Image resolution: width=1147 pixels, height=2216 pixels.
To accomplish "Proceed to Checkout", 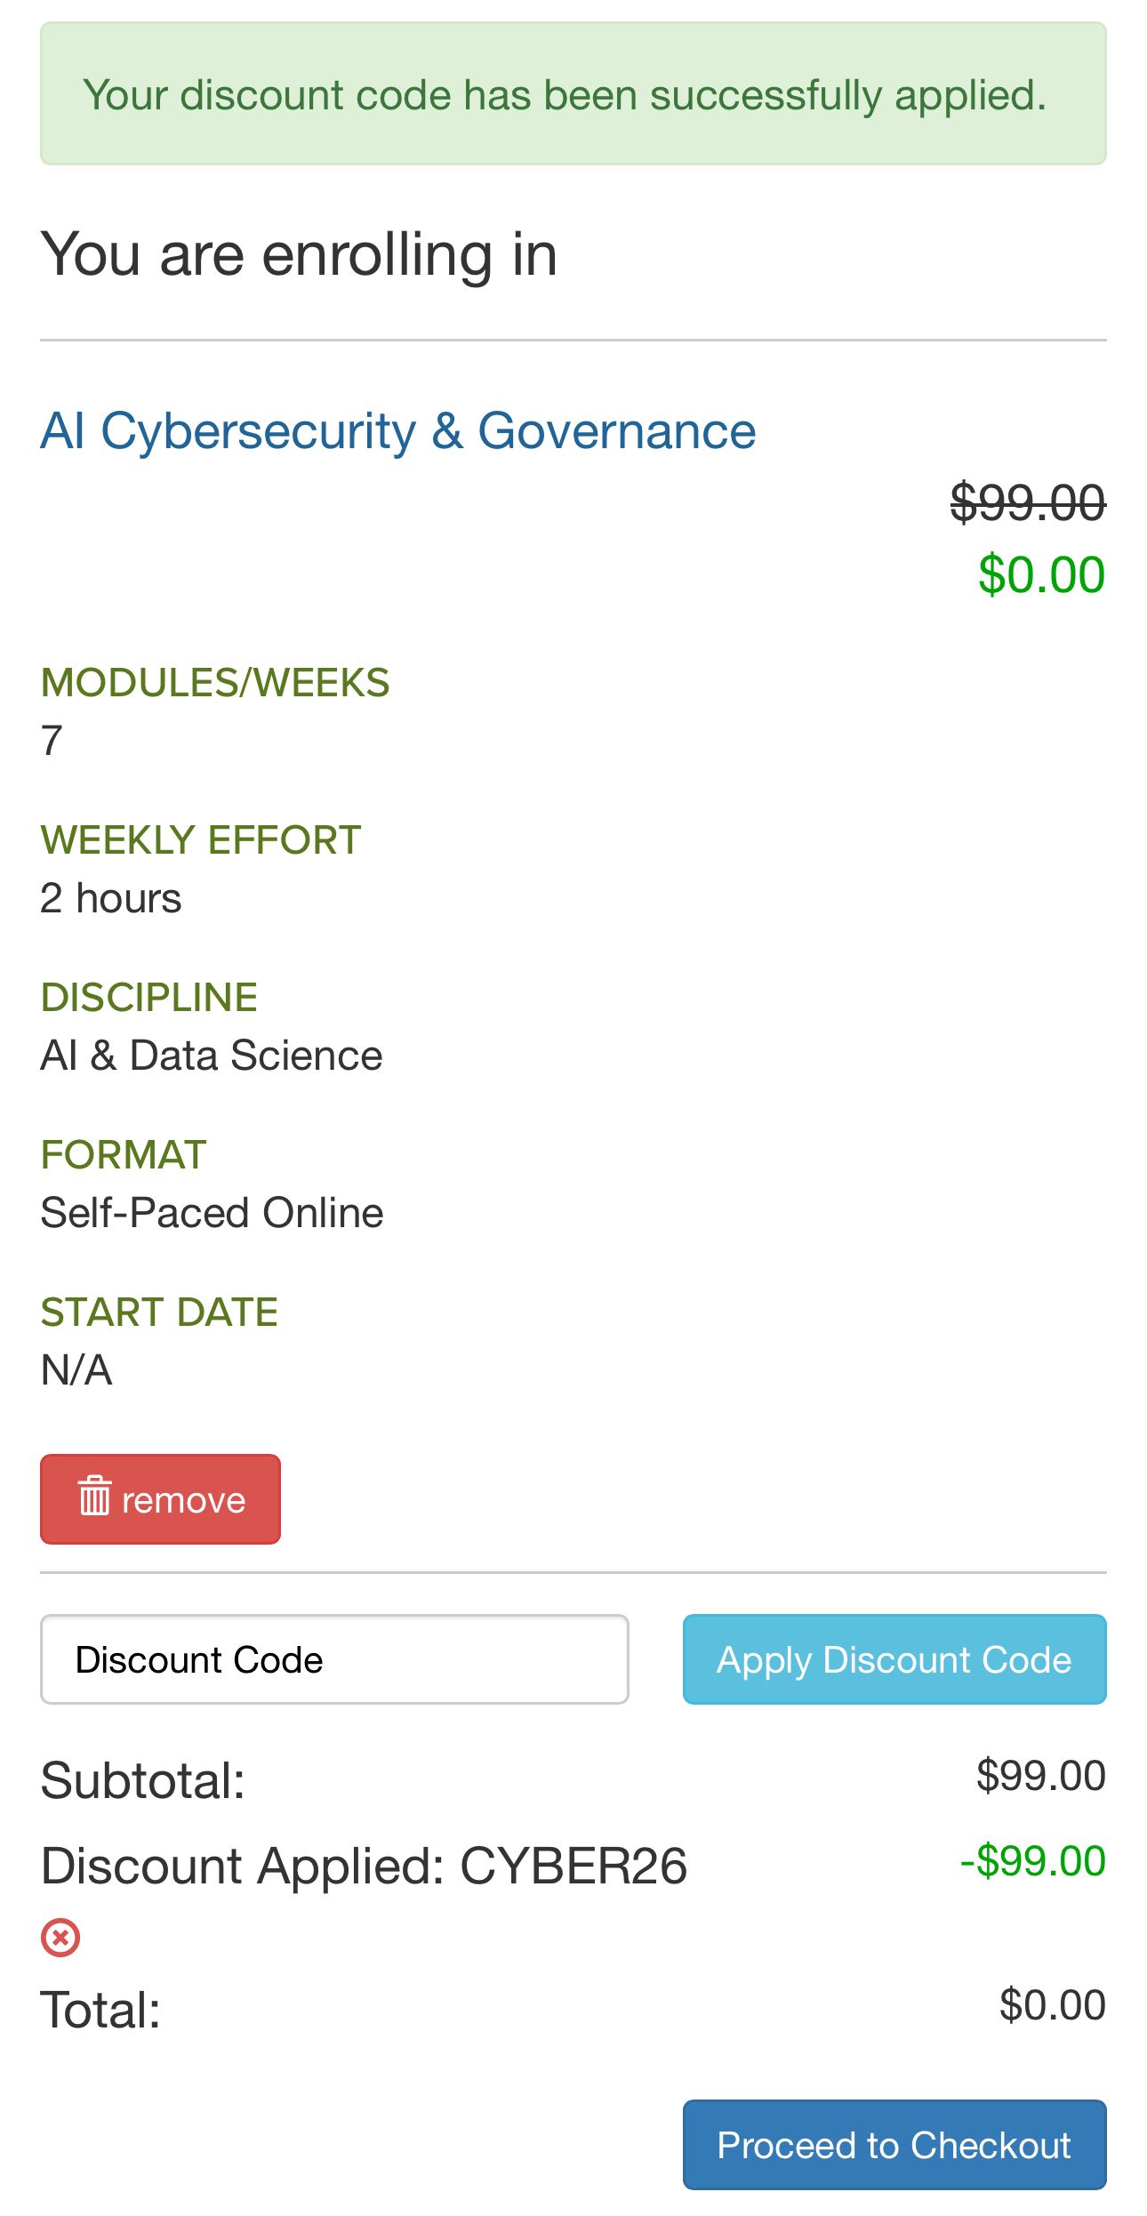I will coord(894,2145).
